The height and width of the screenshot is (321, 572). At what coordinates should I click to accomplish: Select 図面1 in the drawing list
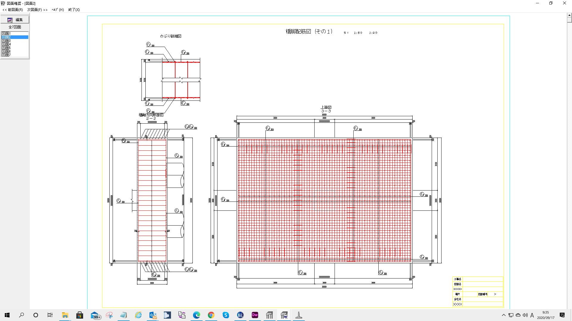(x=6, y=34)
